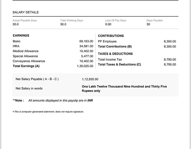The width and height of the screenshot is (191, 149).
Task: Click the HRA amount 34,581.00
Action: (86, 46)
